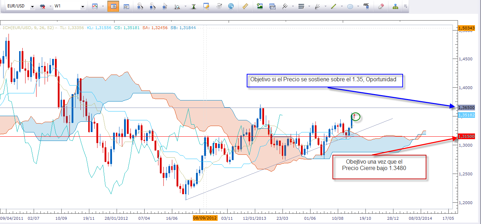The image size is (481, 224).
Task: Click the 16/06 date axis label
Action: point(172,218)
